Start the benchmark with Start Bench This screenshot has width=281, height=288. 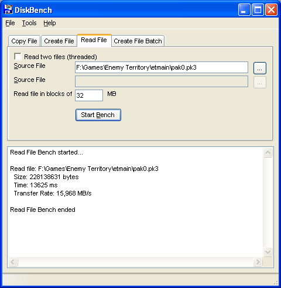tap(98, 115)
